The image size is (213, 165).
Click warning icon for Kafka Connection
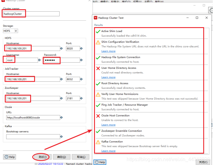click(x=98, y=142)
